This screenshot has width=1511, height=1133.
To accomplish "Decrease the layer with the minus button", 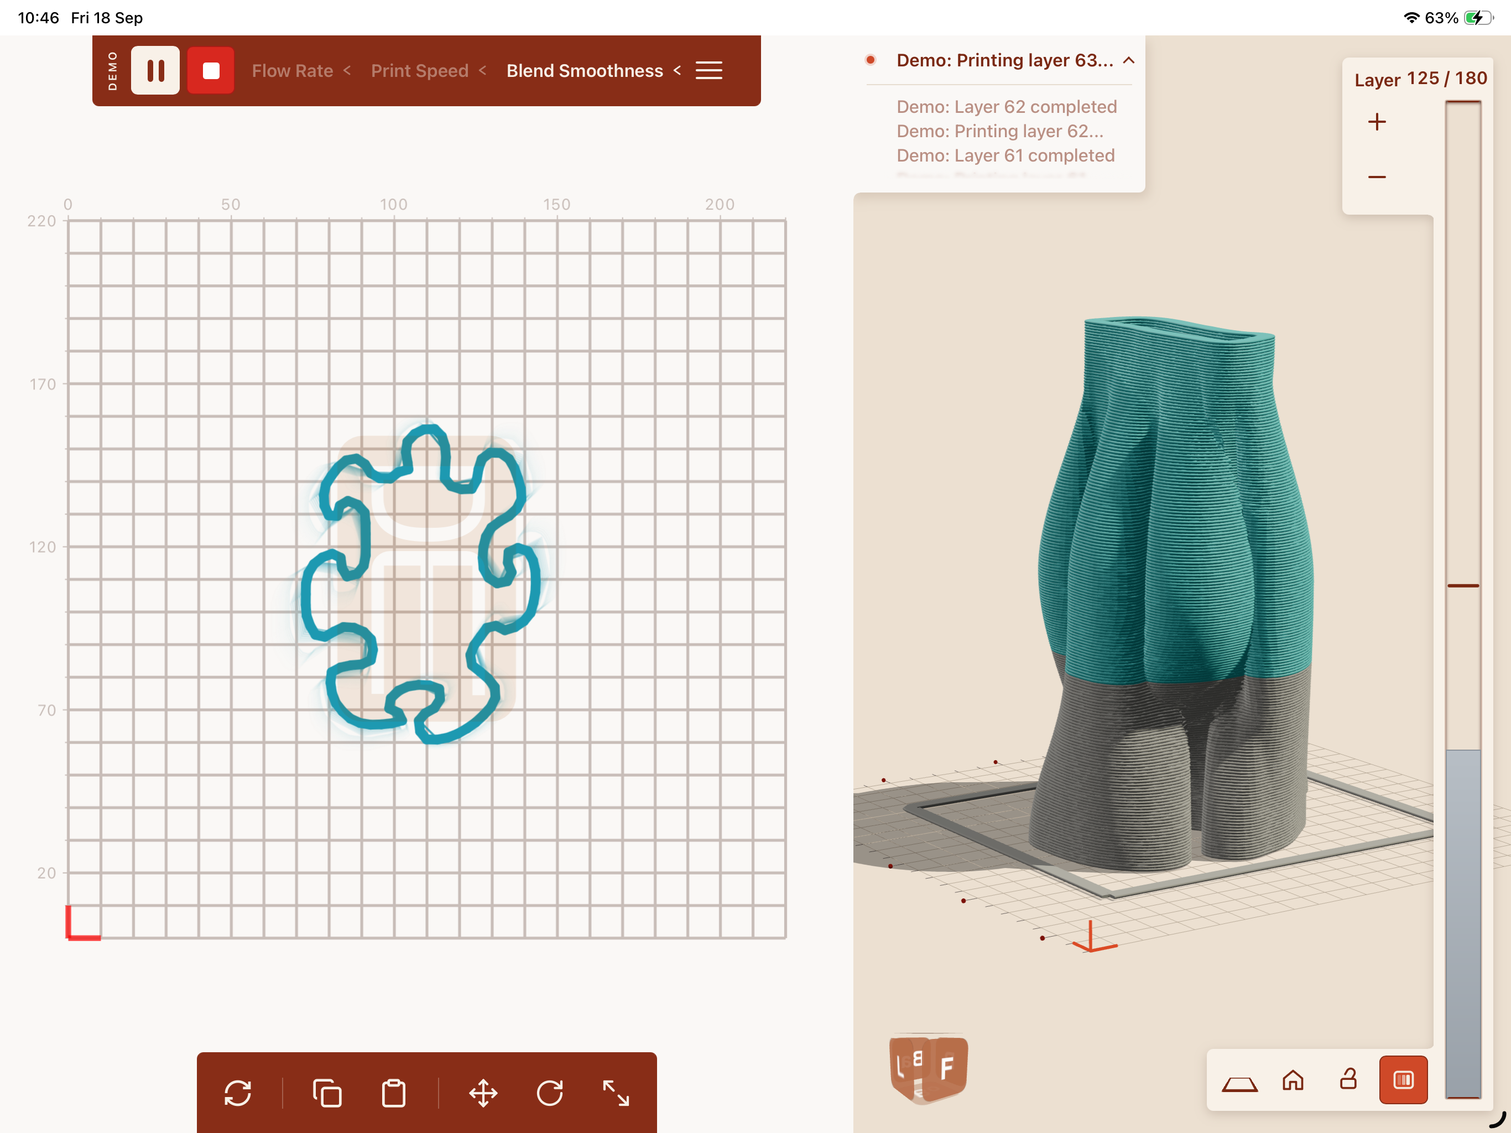I will tap(1377, 177).
